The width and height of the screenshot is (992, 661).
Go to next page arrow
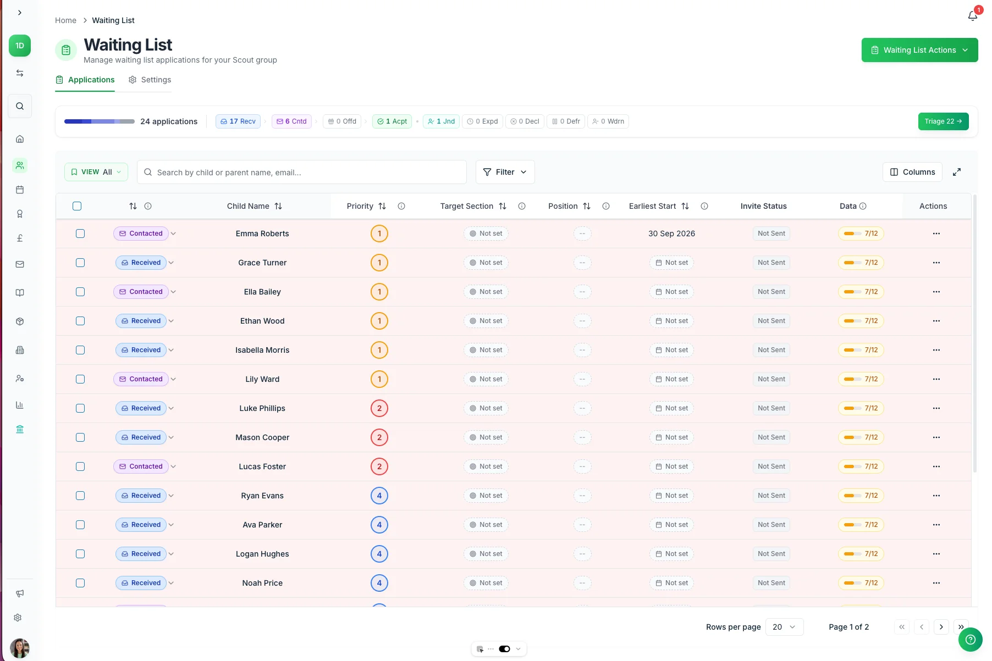coord(941,627)
